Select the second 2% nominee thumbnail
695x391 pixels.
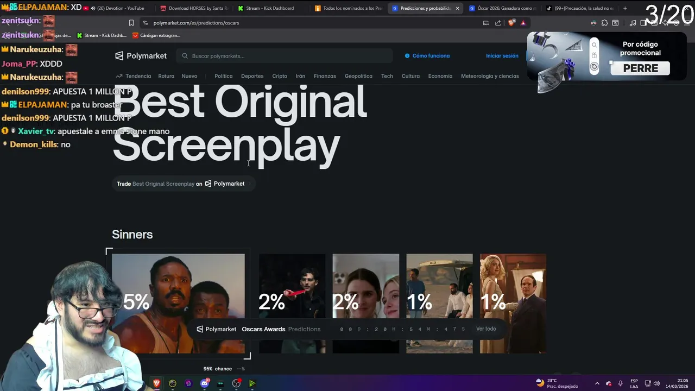(x=366, y=304)
